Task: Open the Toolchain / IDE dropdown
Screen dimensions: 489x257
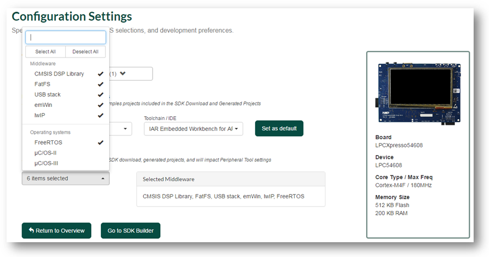Action: coord(193,129)
